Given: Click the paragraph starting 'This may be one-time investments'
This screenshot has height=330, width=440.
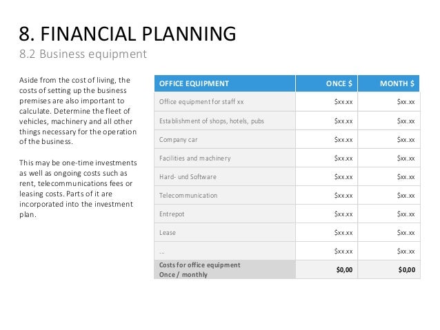Looking at the screenshot, I should coord(78,188).
